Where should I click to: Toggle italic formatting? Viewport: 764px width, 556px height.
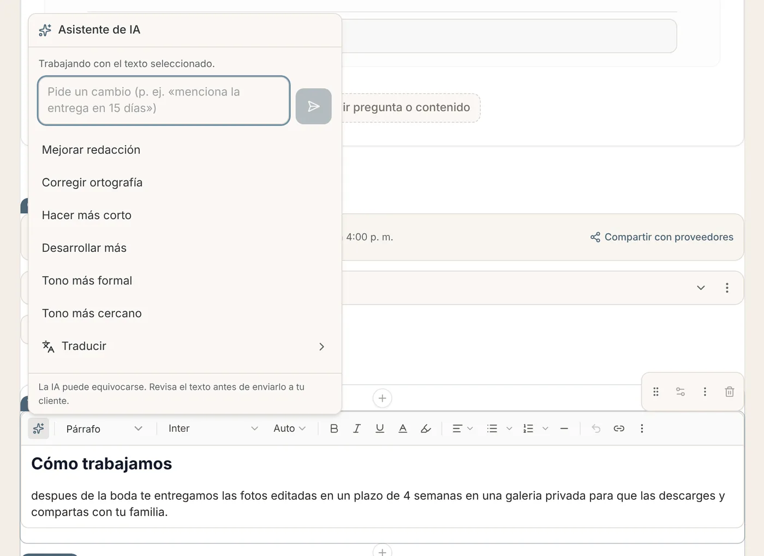(x=357, y=428)
